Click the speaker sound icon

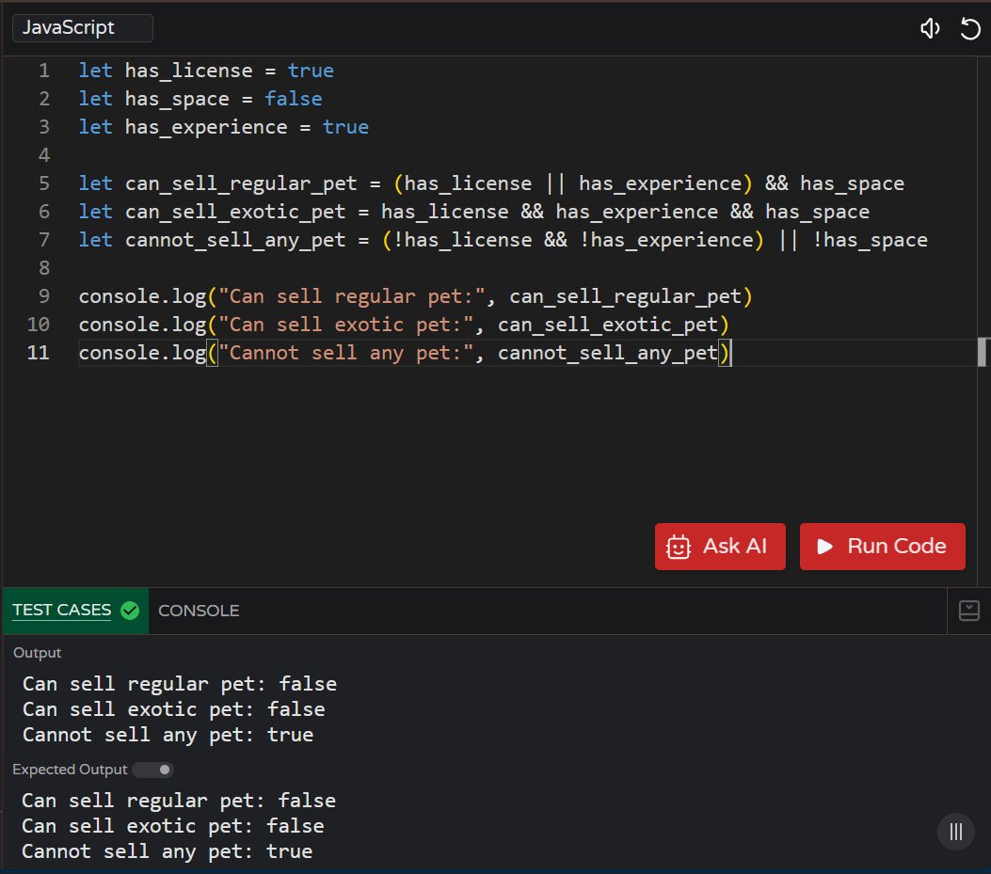(930, 28)
